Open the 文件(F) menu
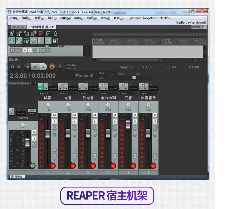The width and height of the screenshot is (226, 209). point(14,18)
